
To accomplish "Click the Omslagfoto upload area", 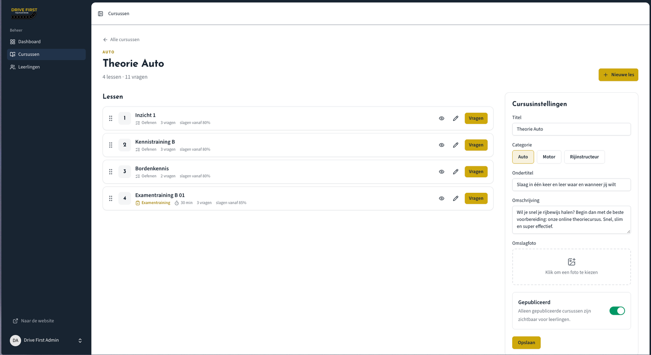I will tap(571, 267).
